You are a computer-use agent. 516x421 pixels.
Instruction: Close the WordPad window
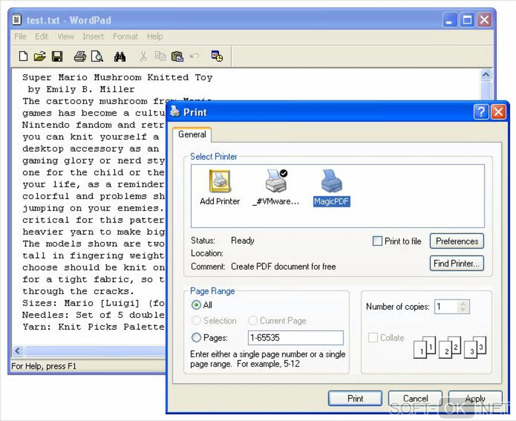pyautogui.click(x=485, y=20)
